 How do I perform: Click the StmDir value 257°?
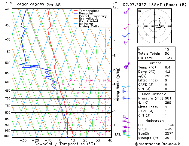(169, 133)
